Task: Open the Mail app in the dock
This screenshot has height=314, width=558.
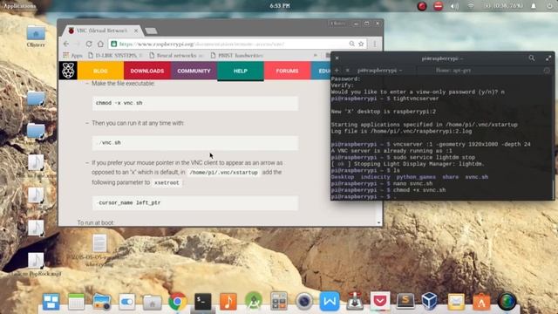Action: (x=456, y=302)
